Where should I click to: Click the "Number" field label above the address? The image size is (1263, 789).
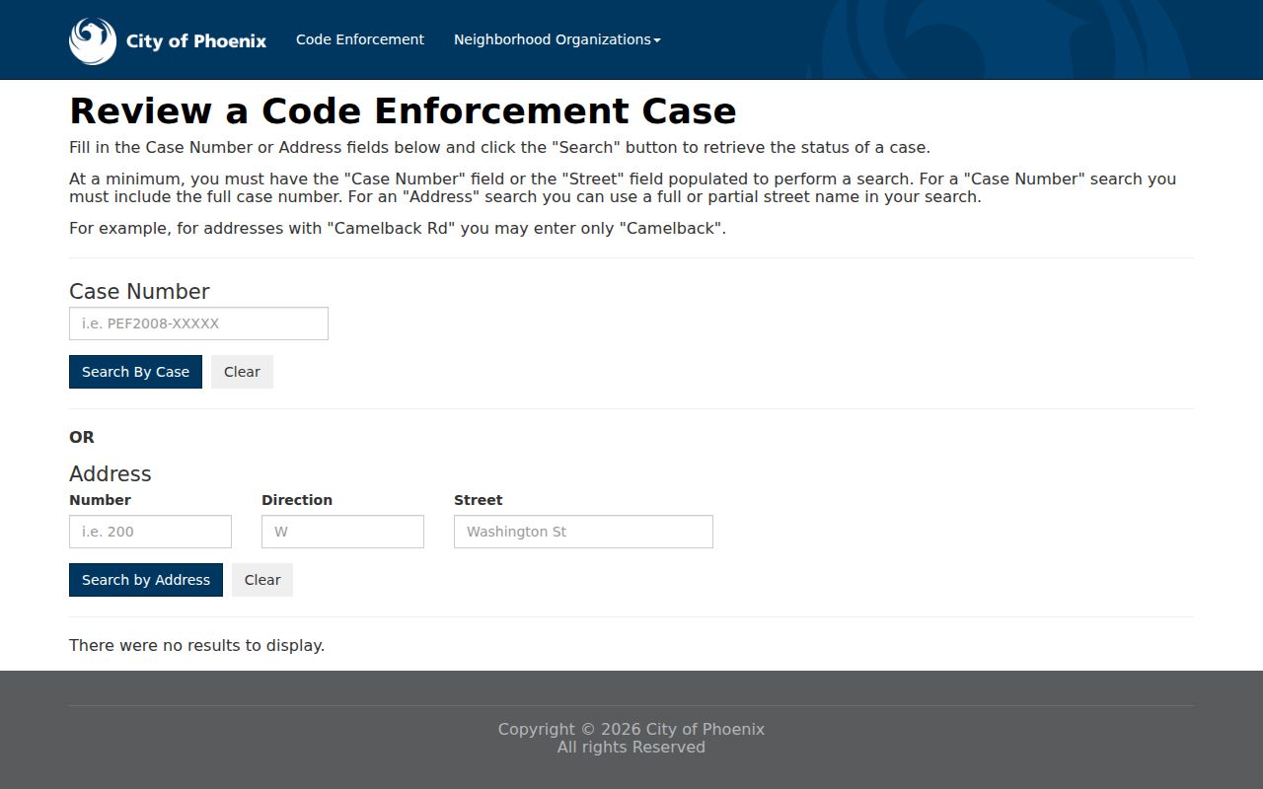(x=100, y=500)
